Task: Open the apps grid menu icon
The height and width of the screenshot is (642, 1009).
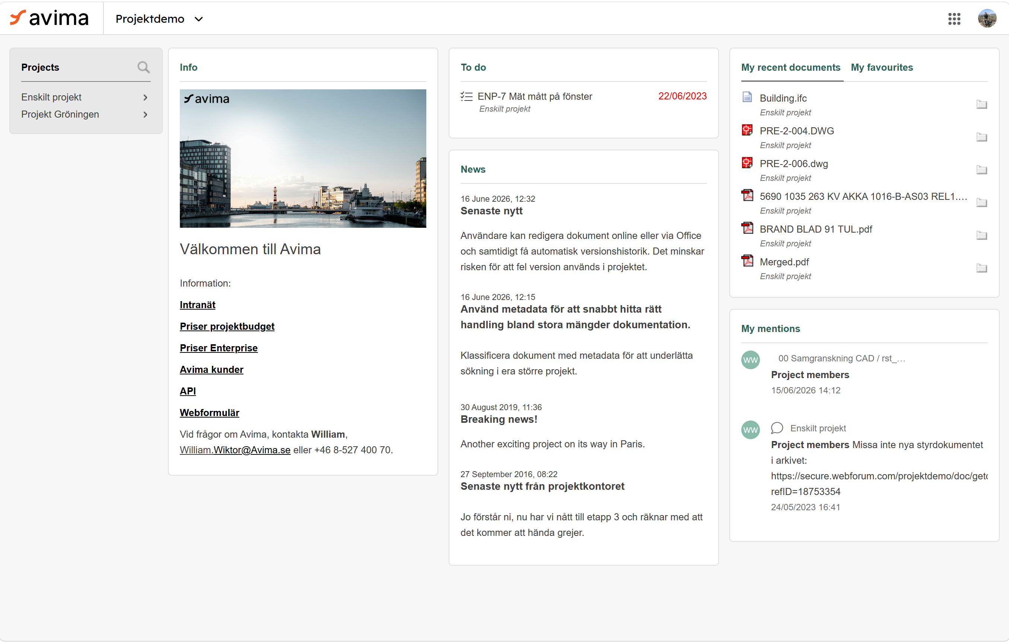Action: pos(954,19)
